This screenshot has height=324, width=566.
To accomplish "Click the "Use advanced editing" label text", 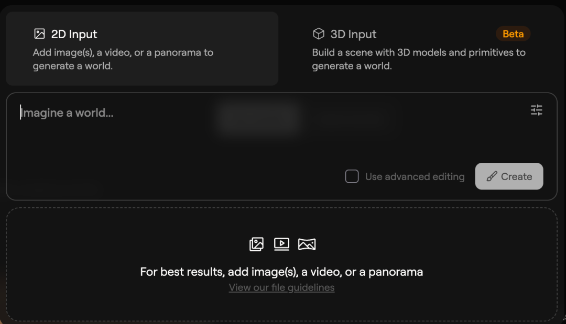I will [x=415, y=177].
